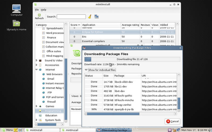Expand the Accessories category arrow
This screenshot has height=132, width=212.
click(x=36, y=65)
